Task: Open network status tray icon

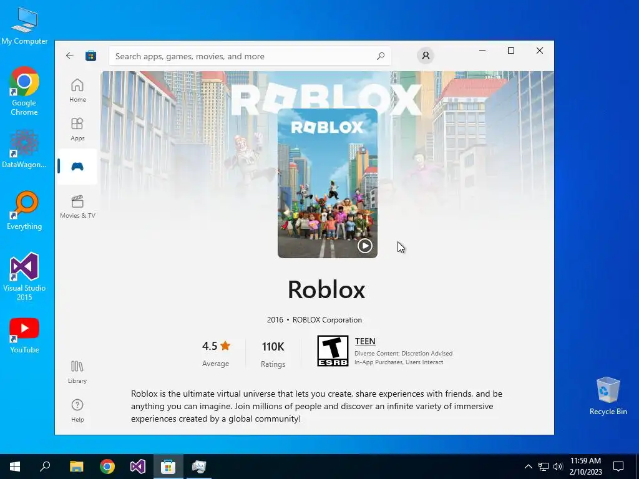Action: point(544,467)
